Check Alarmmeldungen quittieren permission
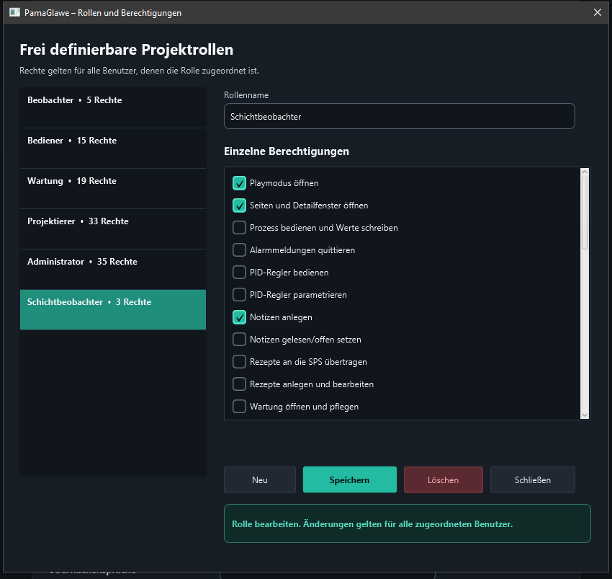 (x=239, y=249)
